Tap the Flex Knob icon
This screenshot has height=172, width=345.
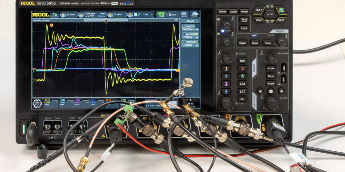tap(194, 14)
